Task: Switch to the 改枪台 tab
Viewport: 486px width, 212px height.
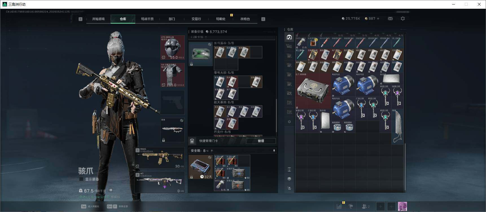Action: coord(245,19)
